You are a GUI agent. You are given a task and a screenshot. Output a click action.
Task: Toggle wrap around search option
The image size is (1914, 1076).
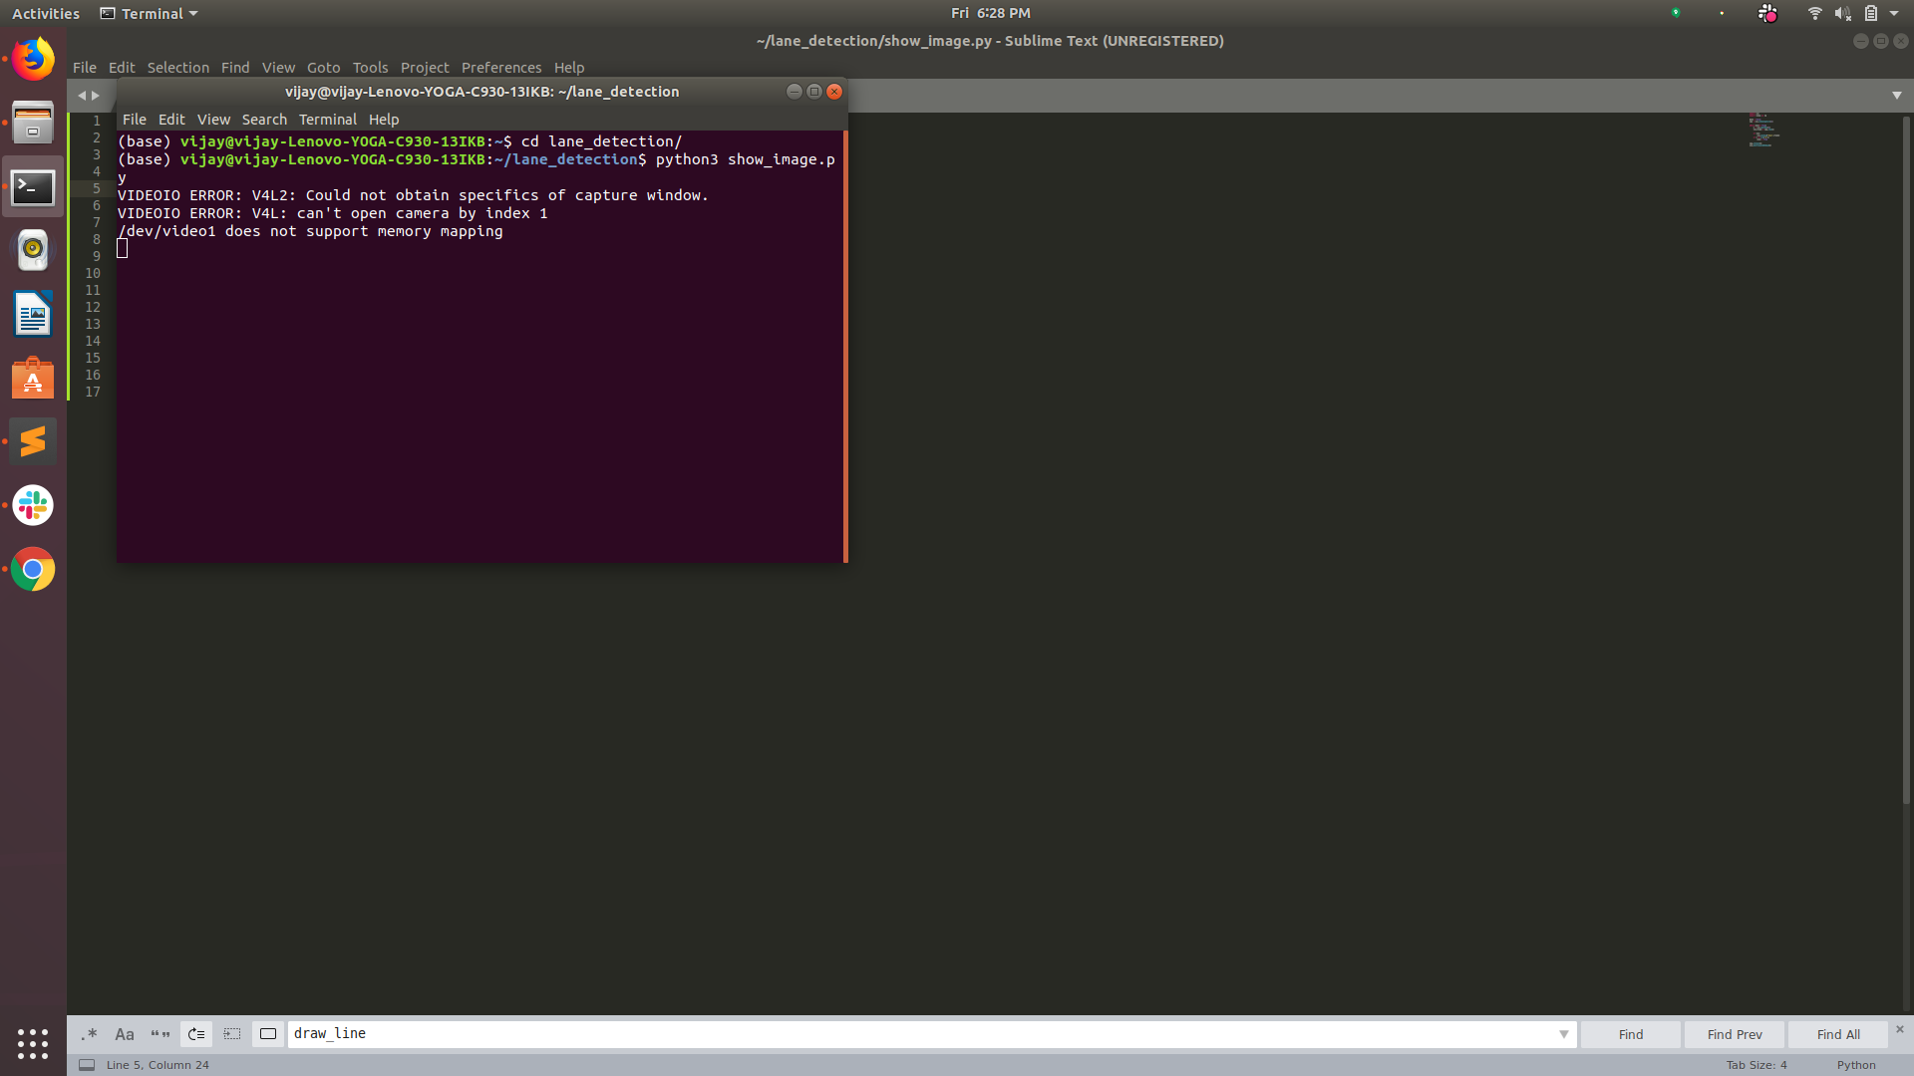tap(196, 1034)
